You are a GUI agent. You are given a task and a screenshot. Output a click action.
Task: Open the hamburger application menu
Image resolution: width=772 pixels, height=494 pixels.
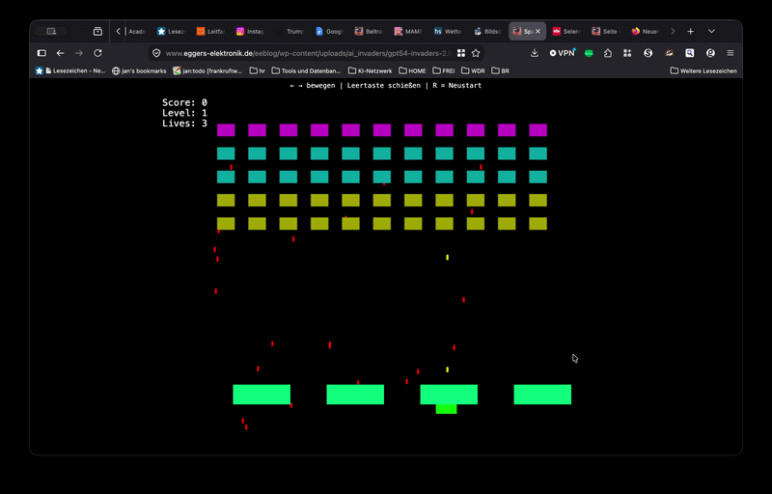(731, 53)
